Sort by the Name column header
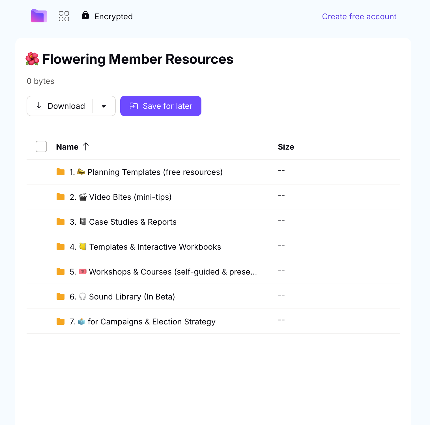Image resolution: width=430 pixels, height=425 pixels. click(x=67, y=147)
